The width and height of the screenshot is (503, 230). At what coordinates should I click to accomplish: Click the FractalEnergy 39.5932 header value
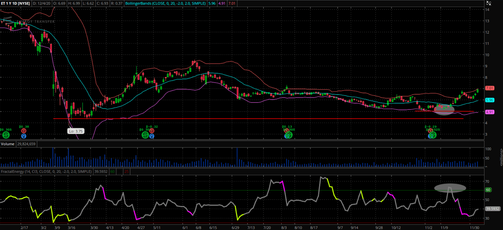(101, 172)
